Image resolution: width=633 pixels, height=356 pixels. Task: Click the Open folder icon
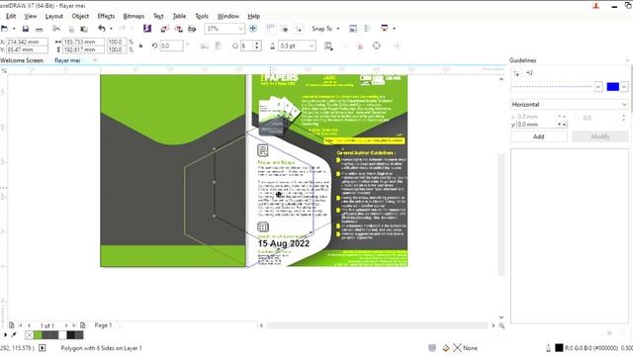pyautogui.click(x=4, y=29)
